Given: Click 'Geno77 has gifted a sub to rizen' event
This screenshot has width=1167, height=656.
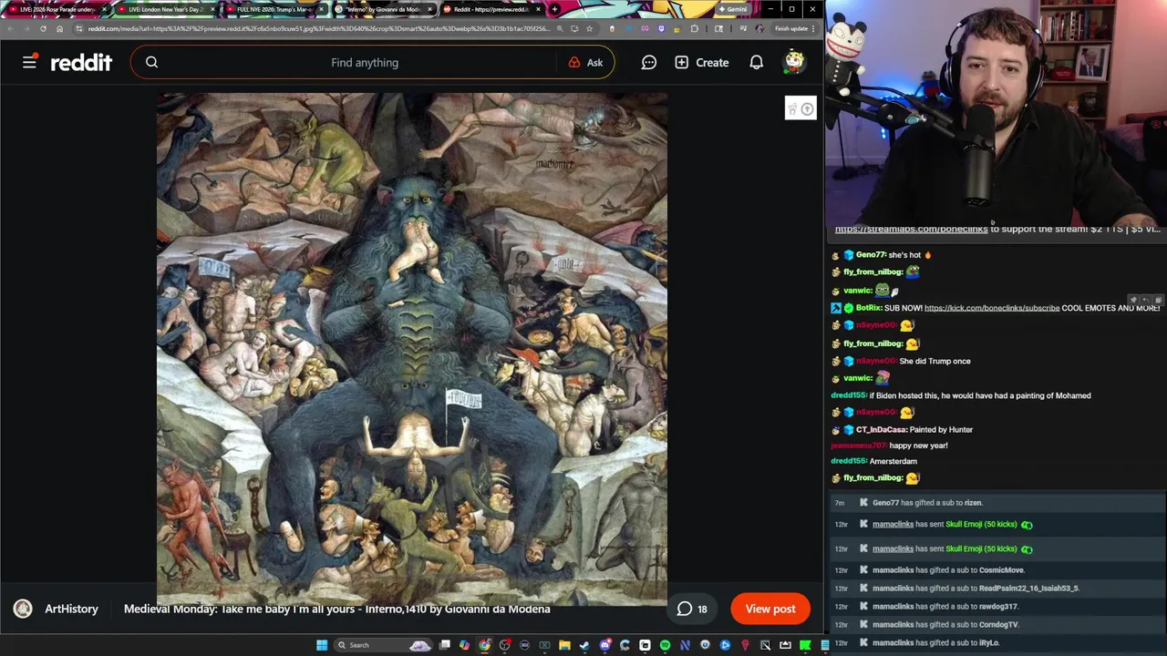Looking at the screenshot, I should pos(927,503).
